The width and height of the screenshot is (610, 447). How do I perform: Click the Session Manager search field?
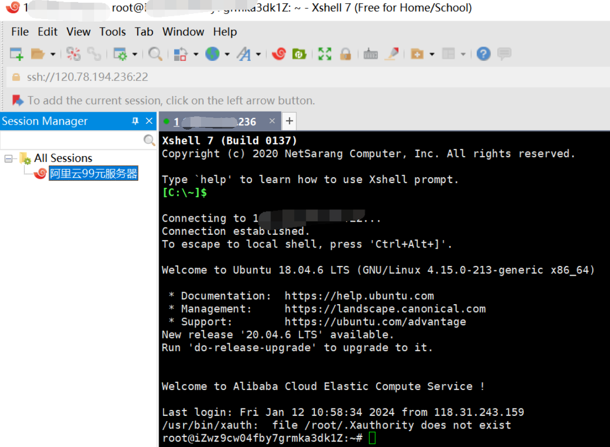click(x=71, y=140)
